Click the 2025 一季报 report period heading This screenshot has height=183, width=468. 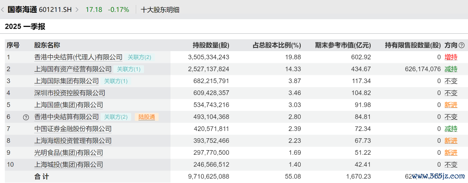click(x=25, y=26)
